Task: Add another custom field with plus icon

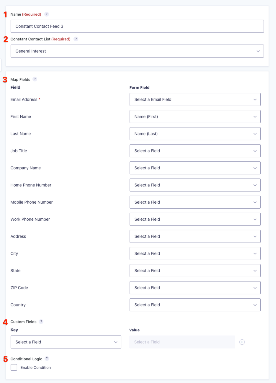Action: (242, 342)
